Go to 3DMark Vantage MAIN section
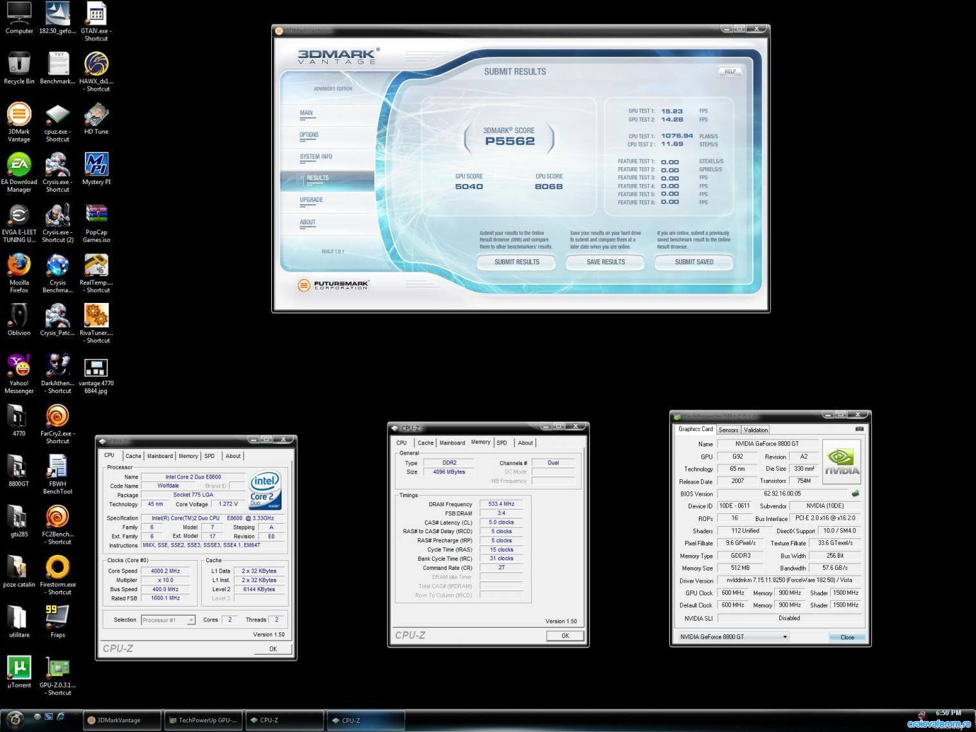 306,113
